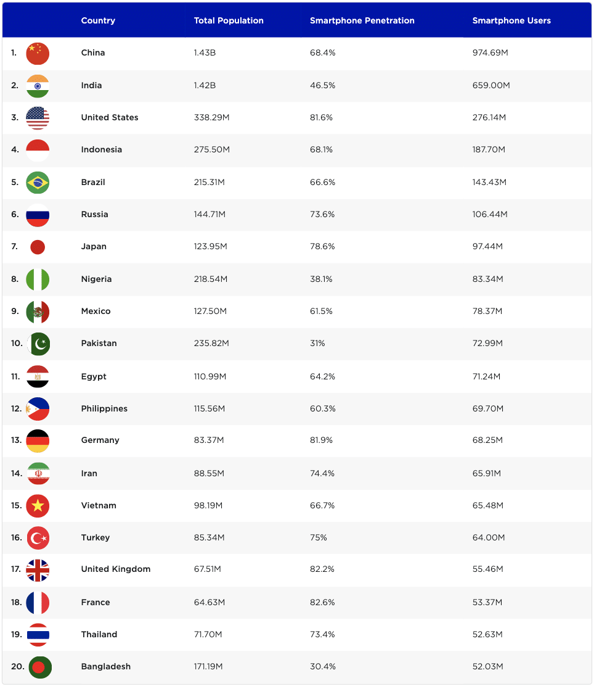Click the Turkey flag icon

(38, 538)
